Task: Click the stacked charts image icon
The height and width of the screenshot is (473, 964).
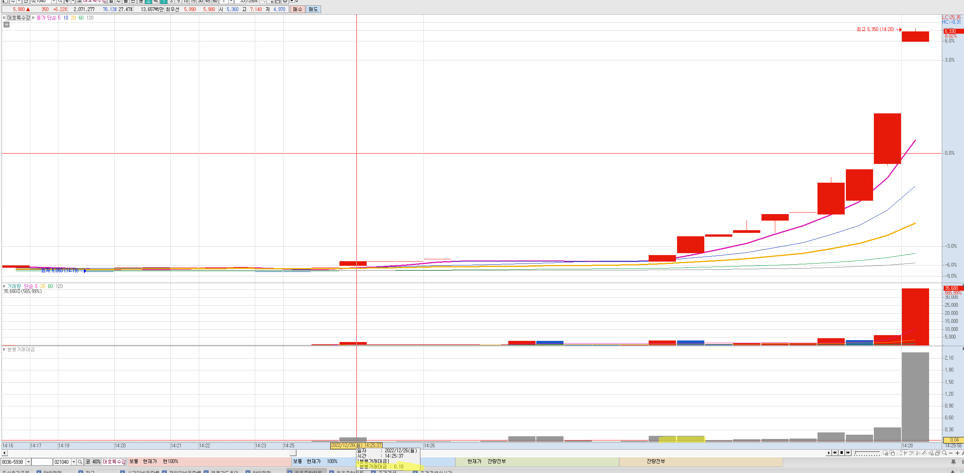Action: click(x=938, y=453)
